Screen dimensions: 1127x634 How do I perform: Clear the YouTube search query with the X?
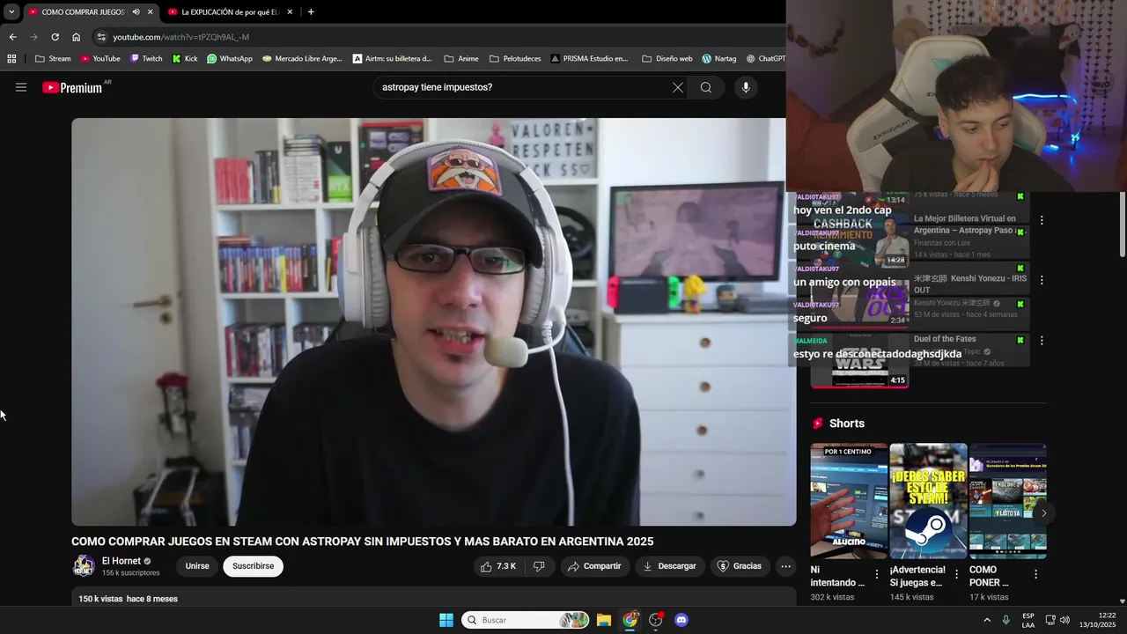[677, 87]
